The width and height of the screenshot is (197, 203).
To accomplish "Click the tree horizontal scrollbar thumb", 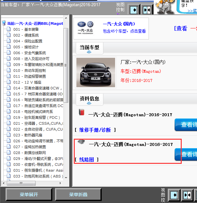I will click(x=21, y=183).
